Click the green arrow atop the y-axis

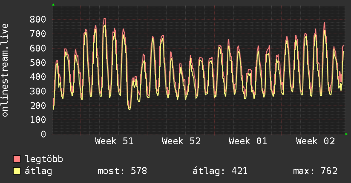click(53, 5)
